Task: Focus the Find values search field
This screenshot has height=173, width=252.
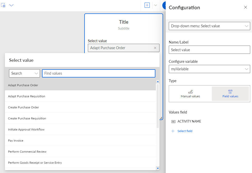Action: click(99, 73)
